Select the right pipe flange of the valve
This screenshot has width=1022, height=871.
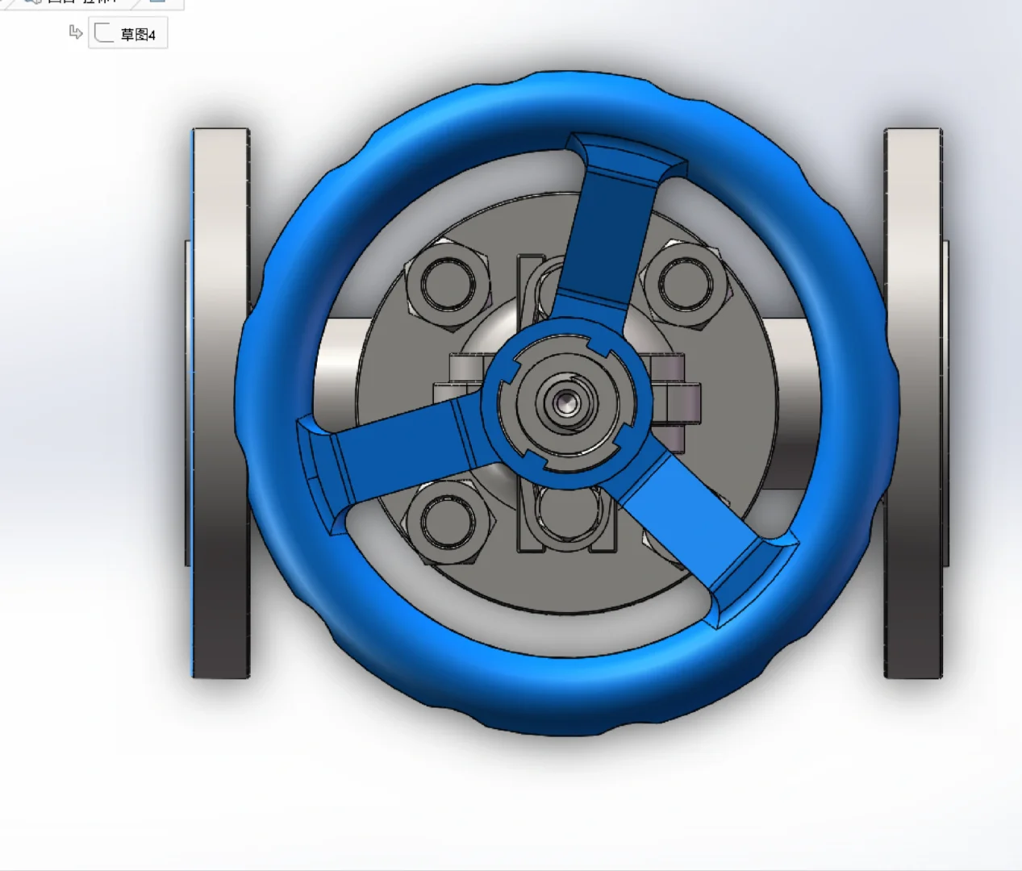click(x=913, y=403)
